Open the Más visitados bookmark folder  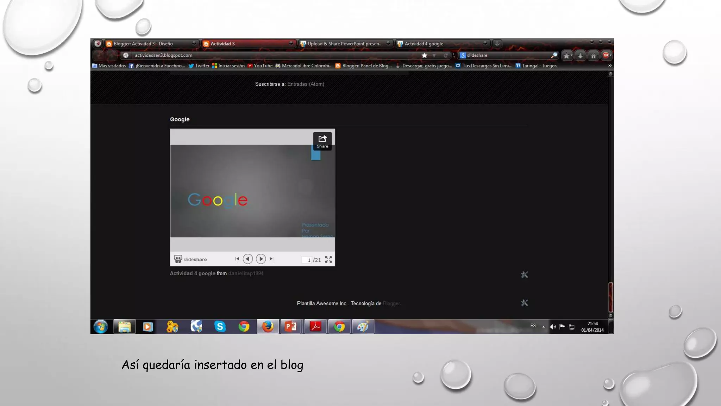click(109, 66)
